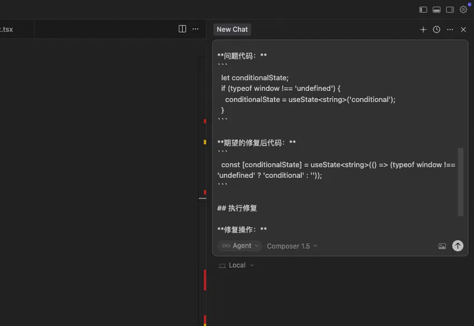Open editor more actions ellipsis

[x=196, y=29]
